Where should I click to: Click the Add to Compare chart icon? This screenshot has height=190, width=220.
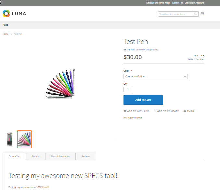[x=155, y=111]
